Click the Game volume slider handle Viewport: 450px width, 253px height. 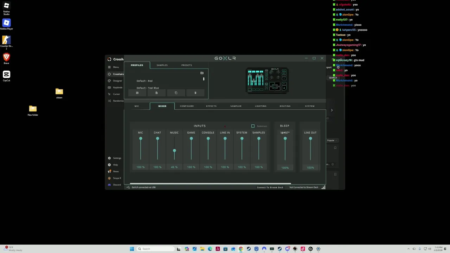(x=191, y=139)
